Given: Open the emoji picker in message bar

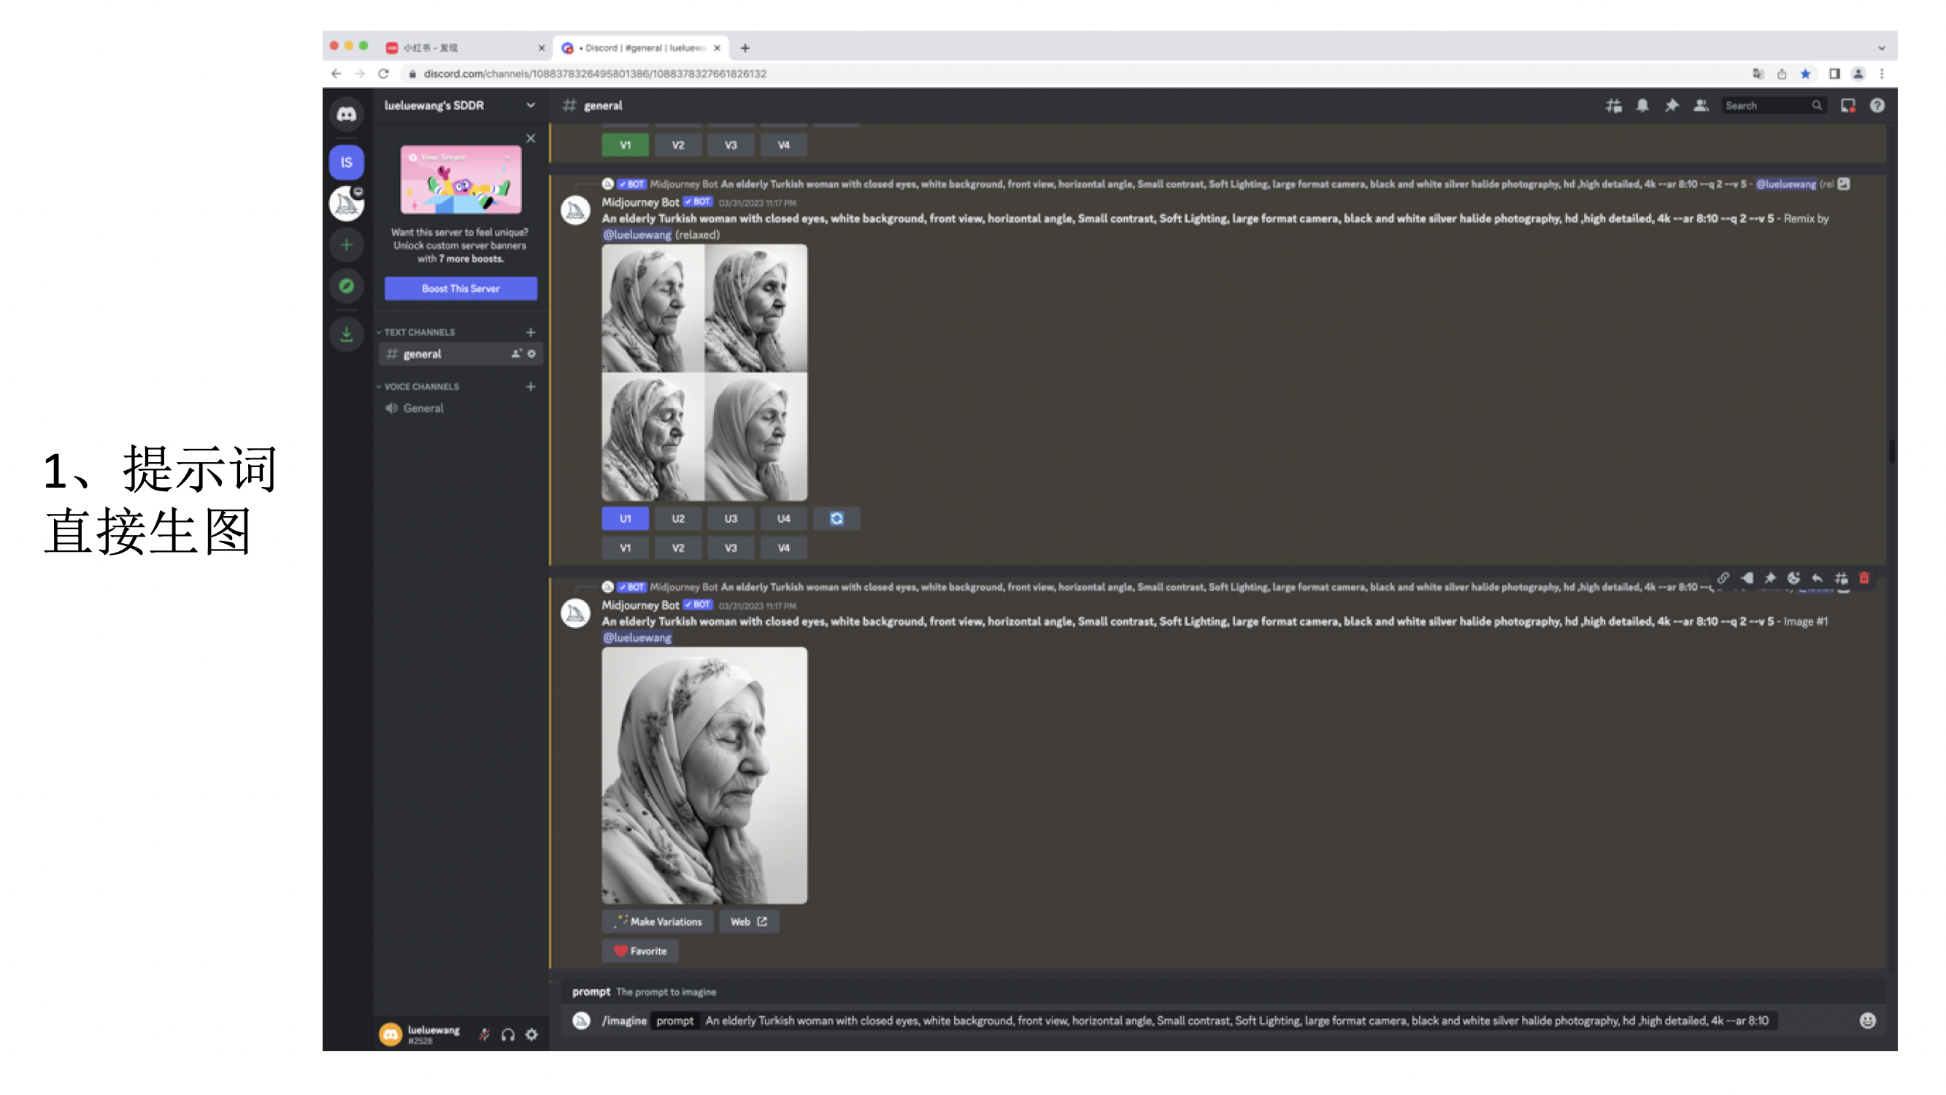Looking at the screenshot, I should [1867, 1021].
